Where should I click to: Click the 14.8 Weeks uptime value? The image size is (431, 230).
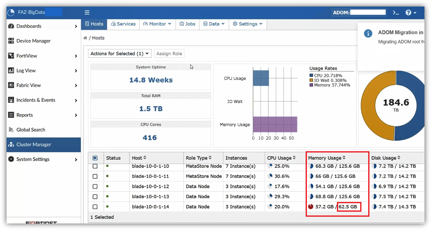click(151, 80)
